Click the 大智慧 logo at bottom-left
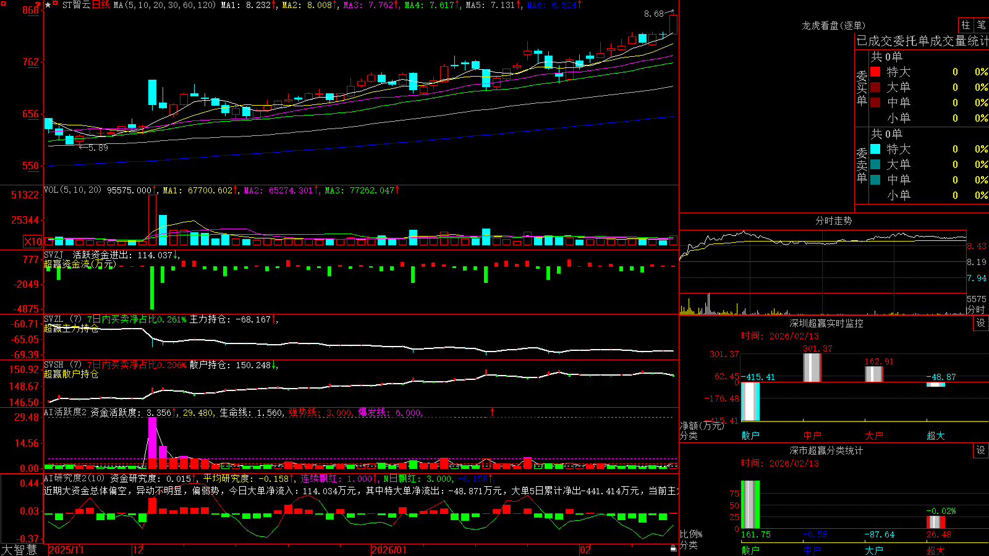The image size is (989, 556). [x=19, y=550]
